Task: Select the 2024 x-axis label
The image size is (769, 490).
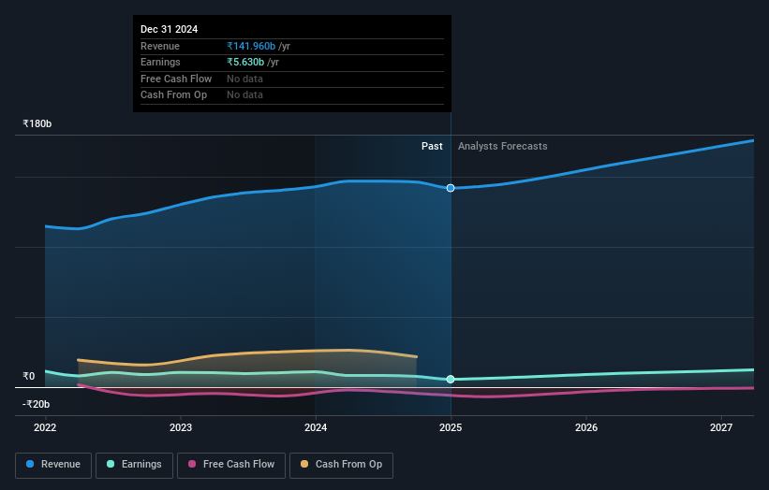Action: click(316, 427)
